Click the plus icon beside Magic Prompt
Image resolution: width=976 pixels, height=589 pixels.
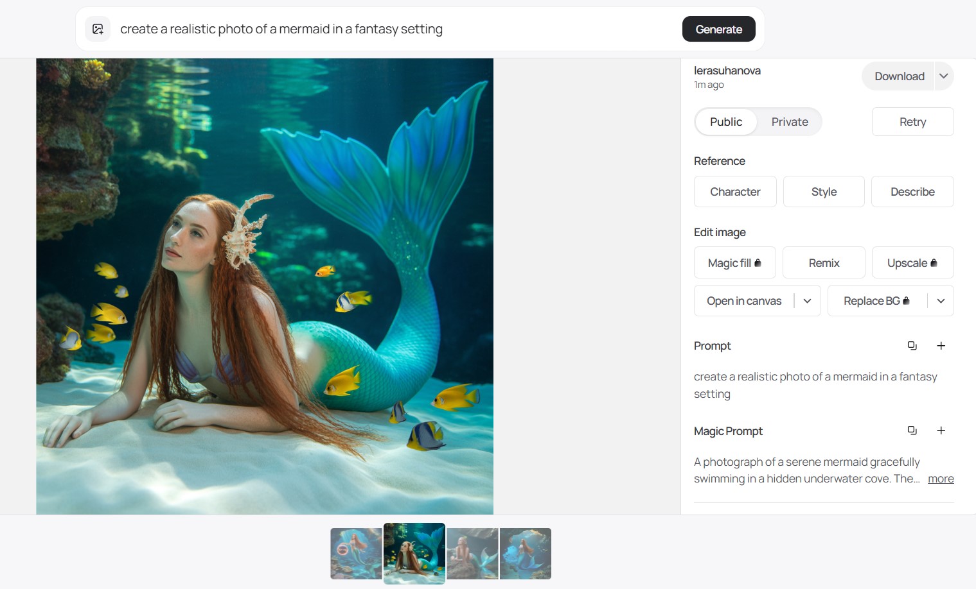tap(941, 431)
